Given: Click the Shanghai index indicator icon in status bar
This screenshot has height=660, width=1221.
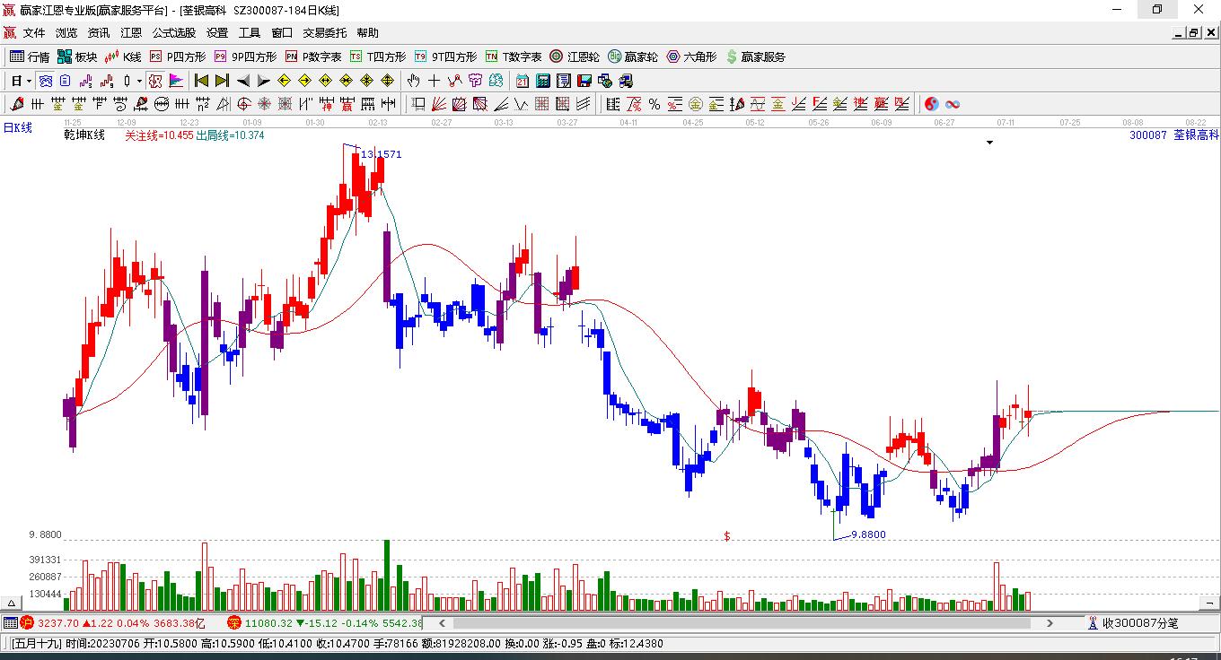Looking at the screenshot, I should [x=29, y=622].
